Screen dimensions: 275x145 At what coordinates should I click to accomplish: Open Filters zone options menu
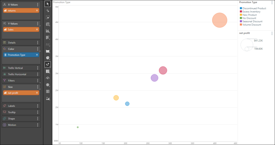(x=38, y=80)
